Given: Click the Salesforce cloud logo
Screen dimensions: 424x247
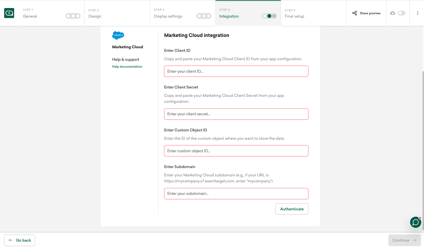Looking at the screenshot, I should click(118, 35).
